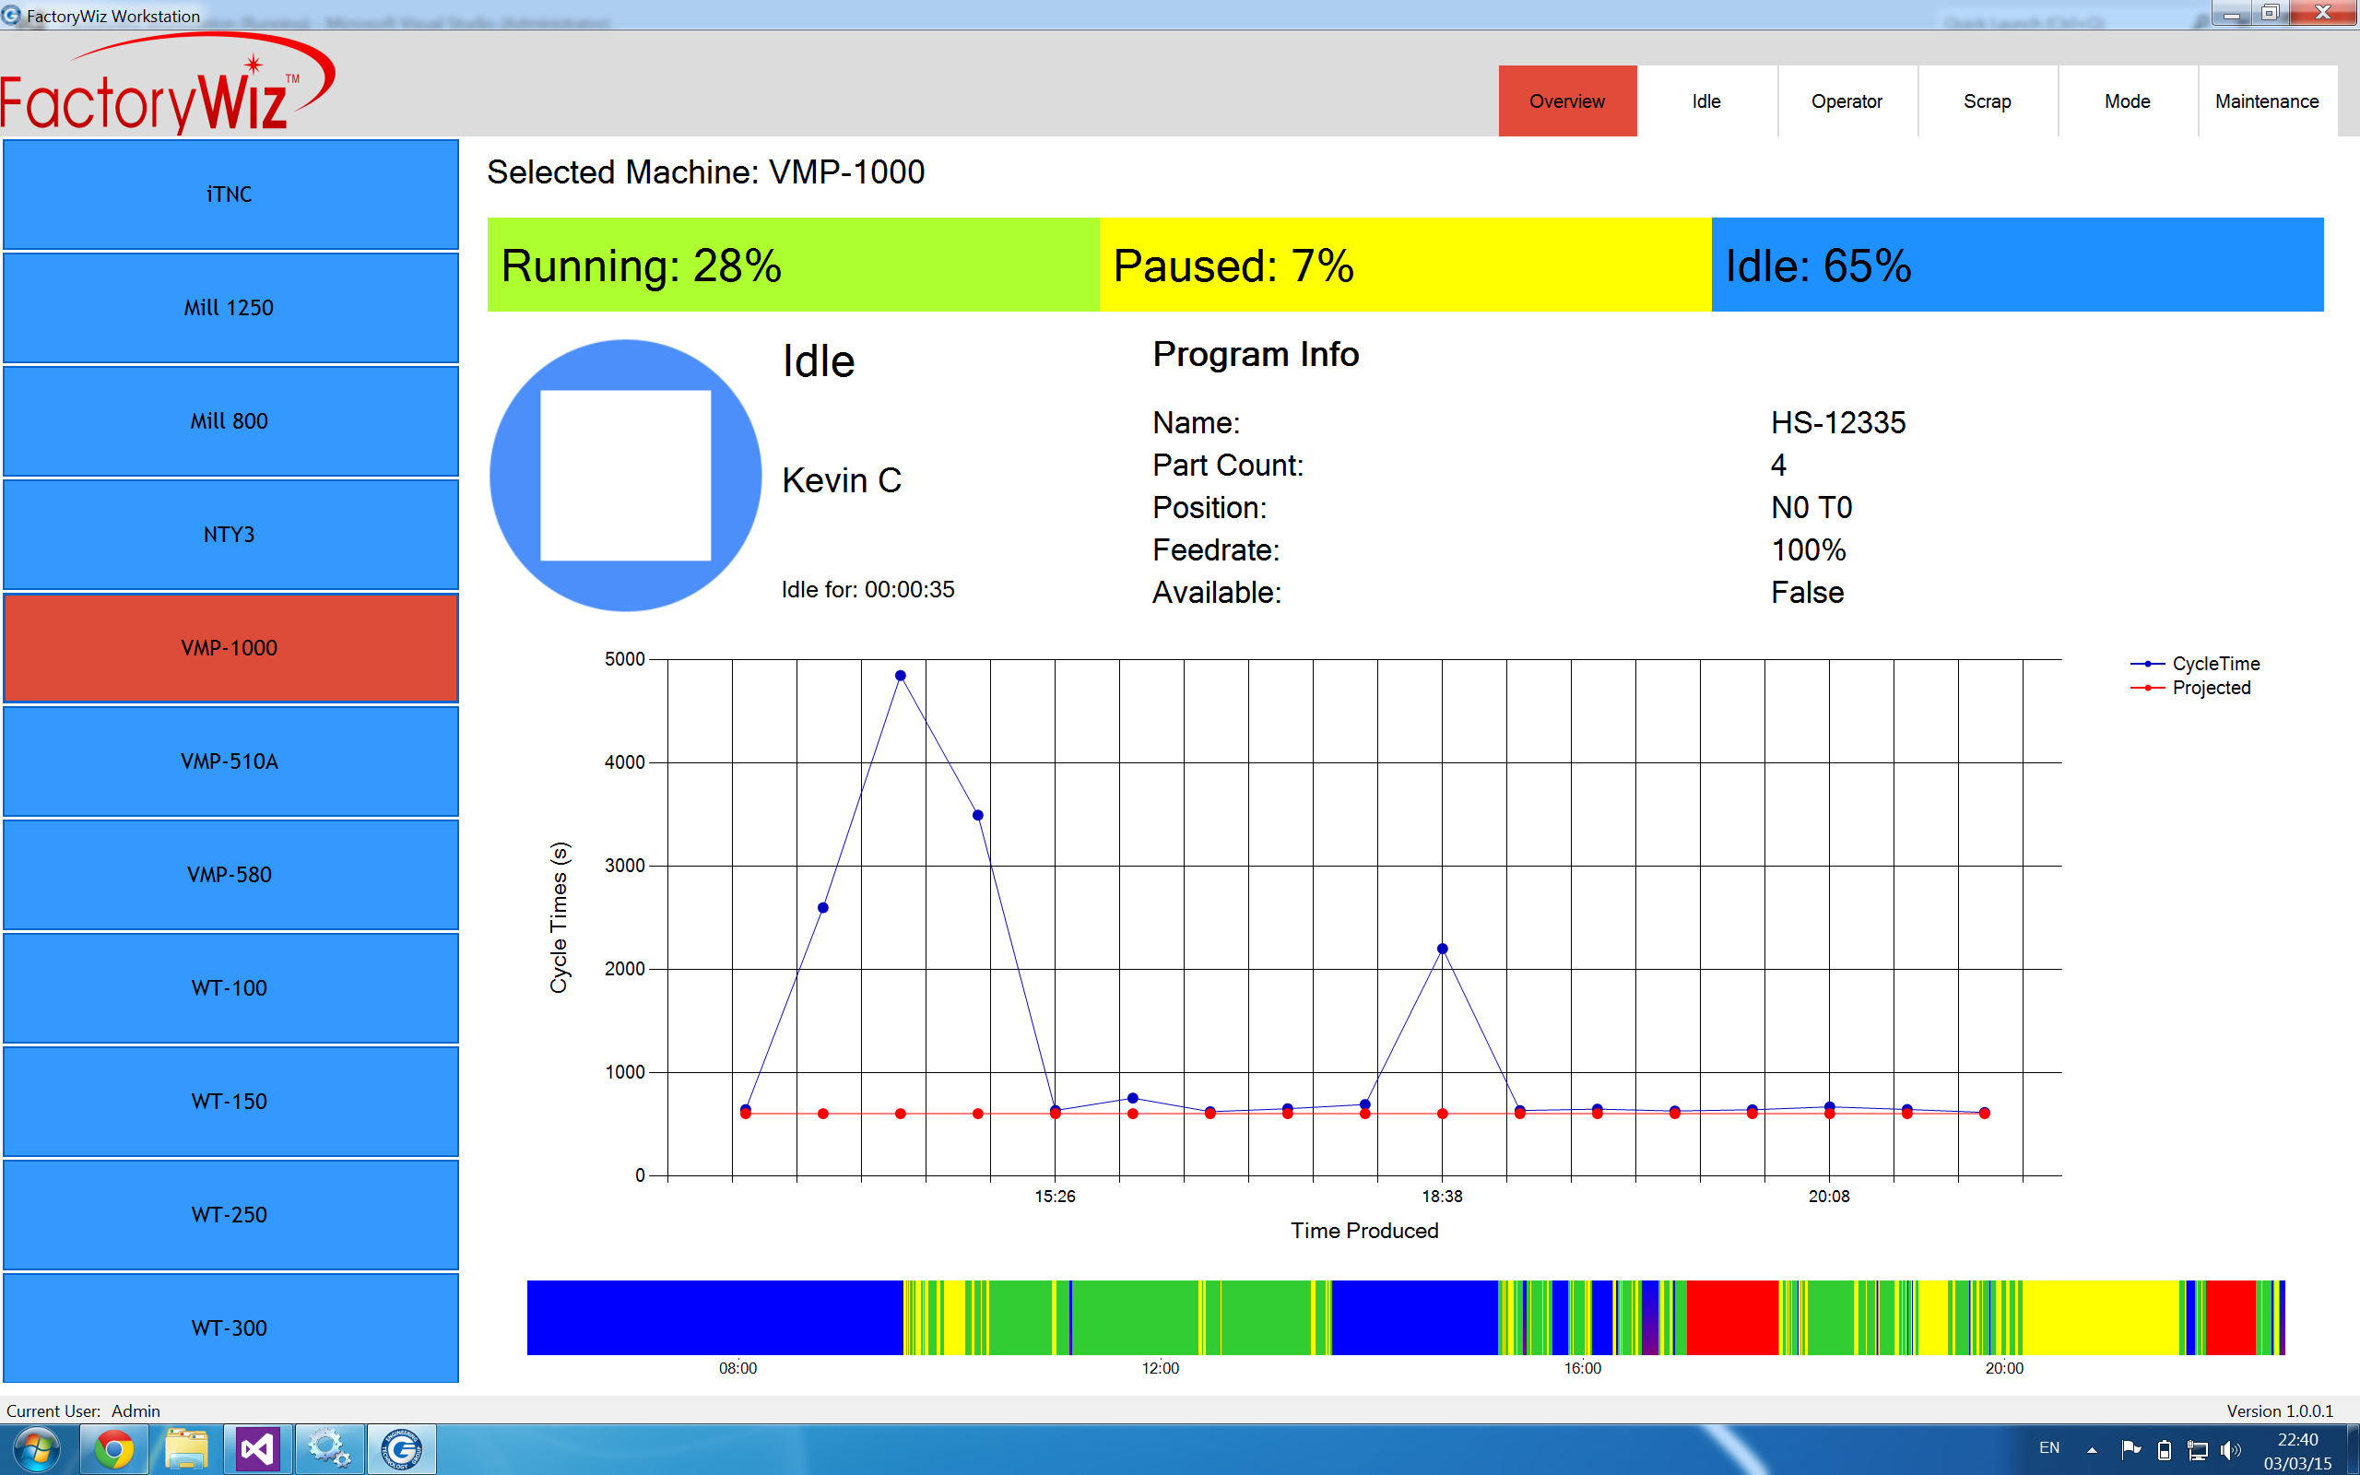Open the Maintenance tab

(2268, 100)
